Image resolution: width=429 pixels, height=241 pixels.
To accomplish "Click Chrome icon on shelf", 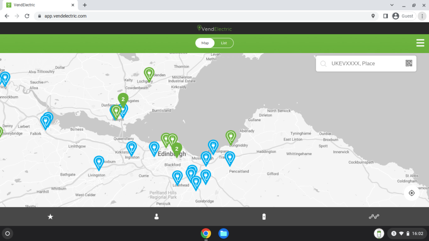I will (x=206, y=233).
